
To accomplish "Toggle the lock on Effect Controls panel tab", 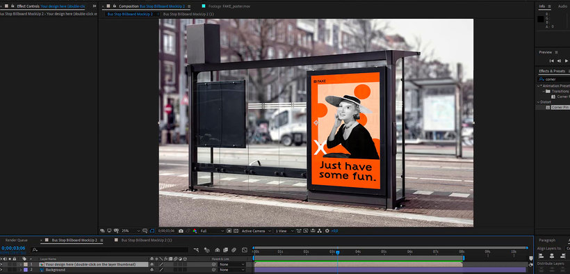I will 13,6.
